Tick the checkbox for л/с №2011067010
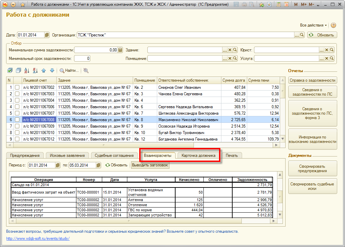Screen dimensions: 345x247 (x=17, y=133)
